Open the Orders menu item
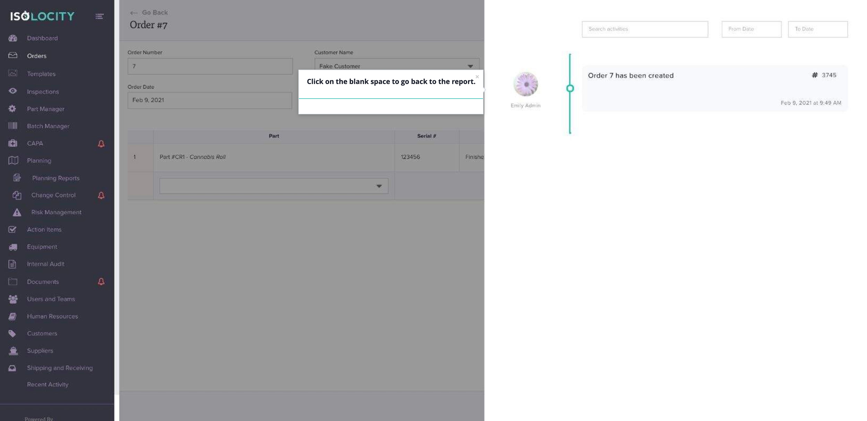Image resolution: width=867 pixels, height=421 pixels. click(x=36, y=56)
